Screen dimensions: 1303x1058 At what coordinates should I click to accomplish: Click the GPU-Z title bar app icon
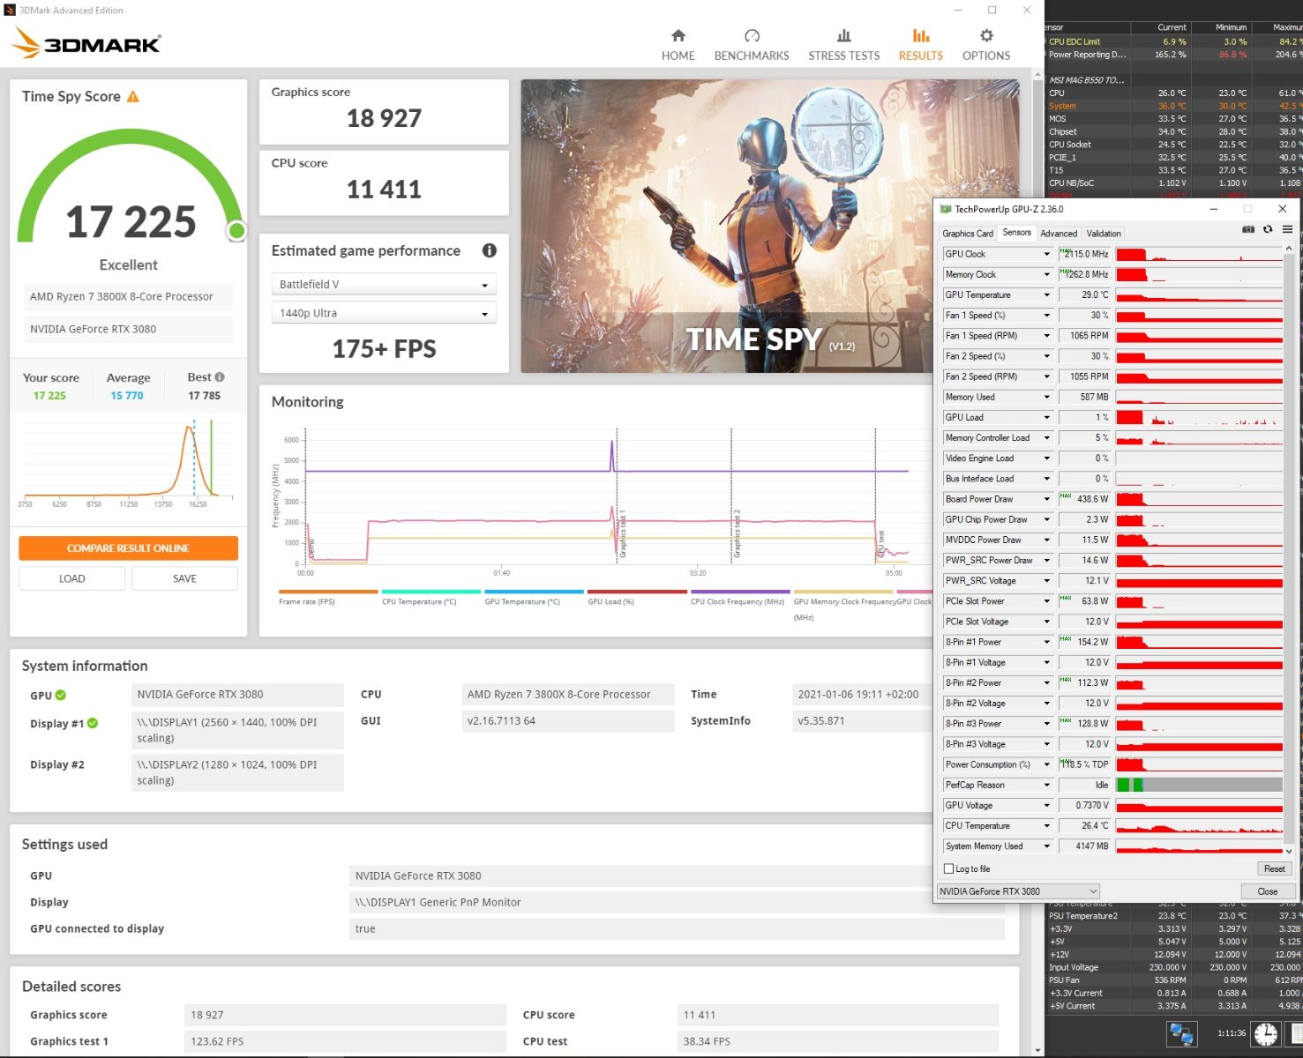(x=946, y=209)
